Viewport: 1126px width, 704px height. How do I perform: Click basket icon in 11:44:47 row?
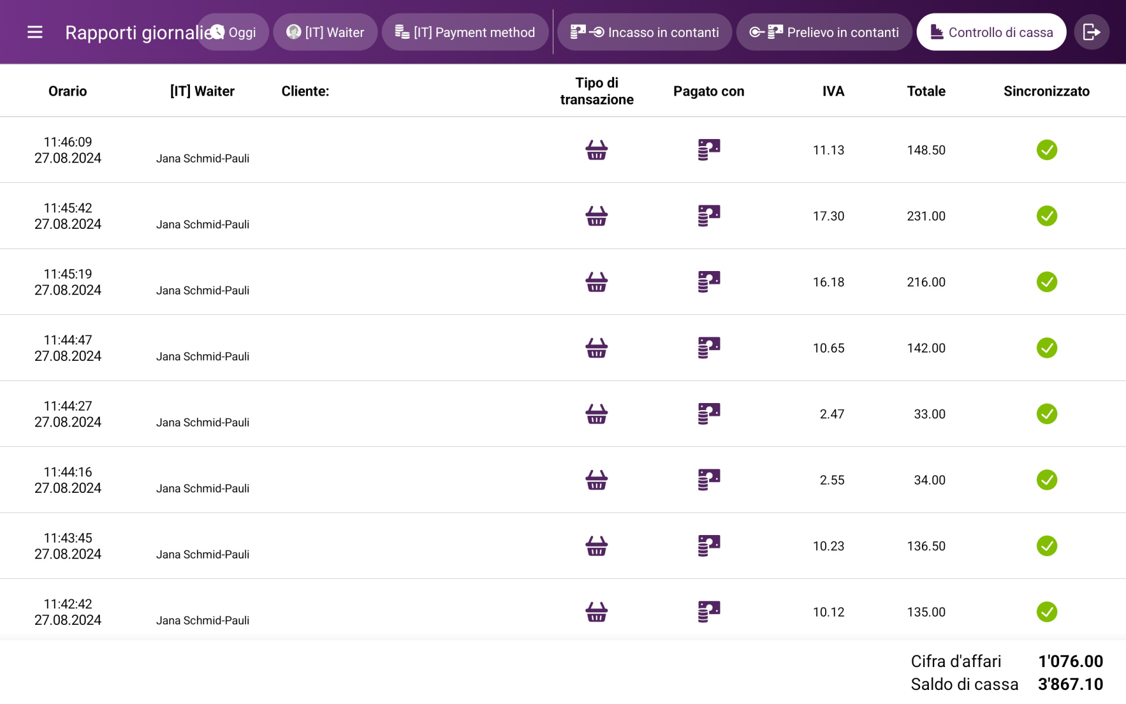pyautogui.click(x=596, y=348)
